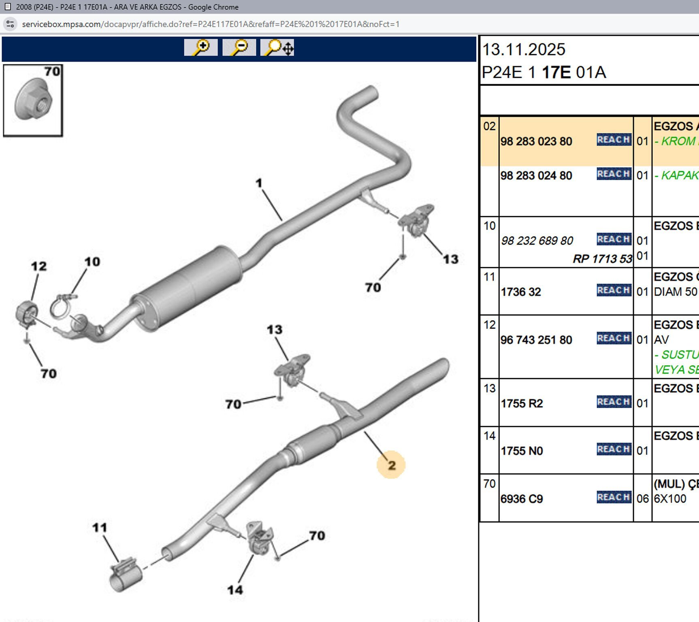Click the magnifier with move arrows icon
This screenshot has width=699, height=622.
(277, 48)
